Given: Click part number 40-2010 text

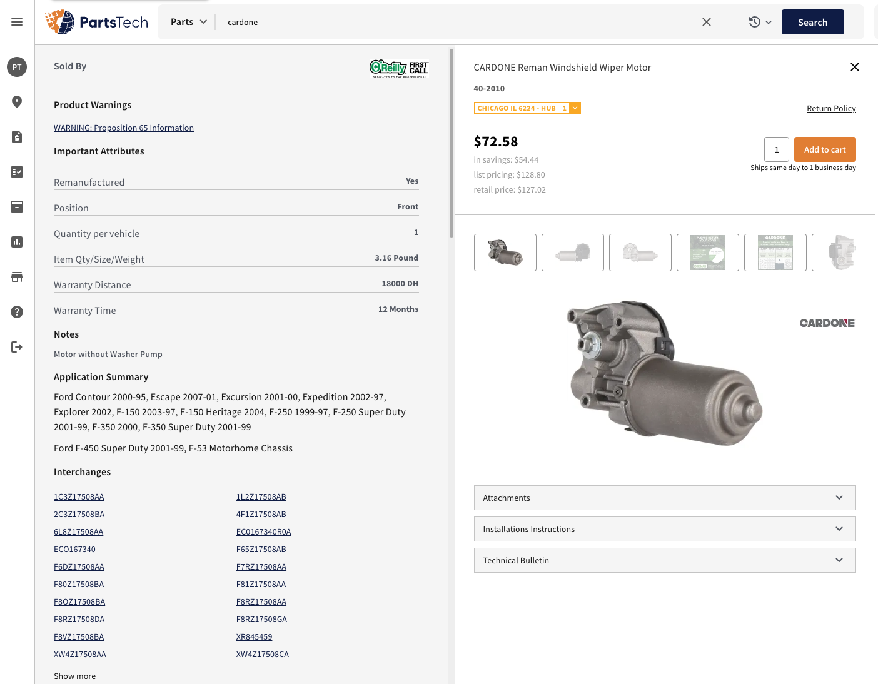Looking at the screenshot, I should click(489, 88).
